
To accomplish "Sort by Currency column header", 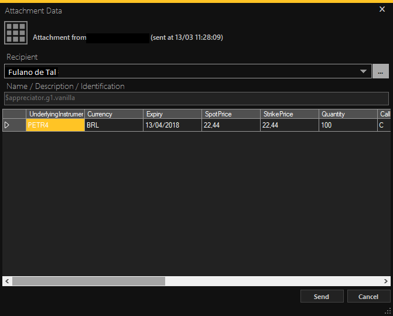I will (114, 114).
